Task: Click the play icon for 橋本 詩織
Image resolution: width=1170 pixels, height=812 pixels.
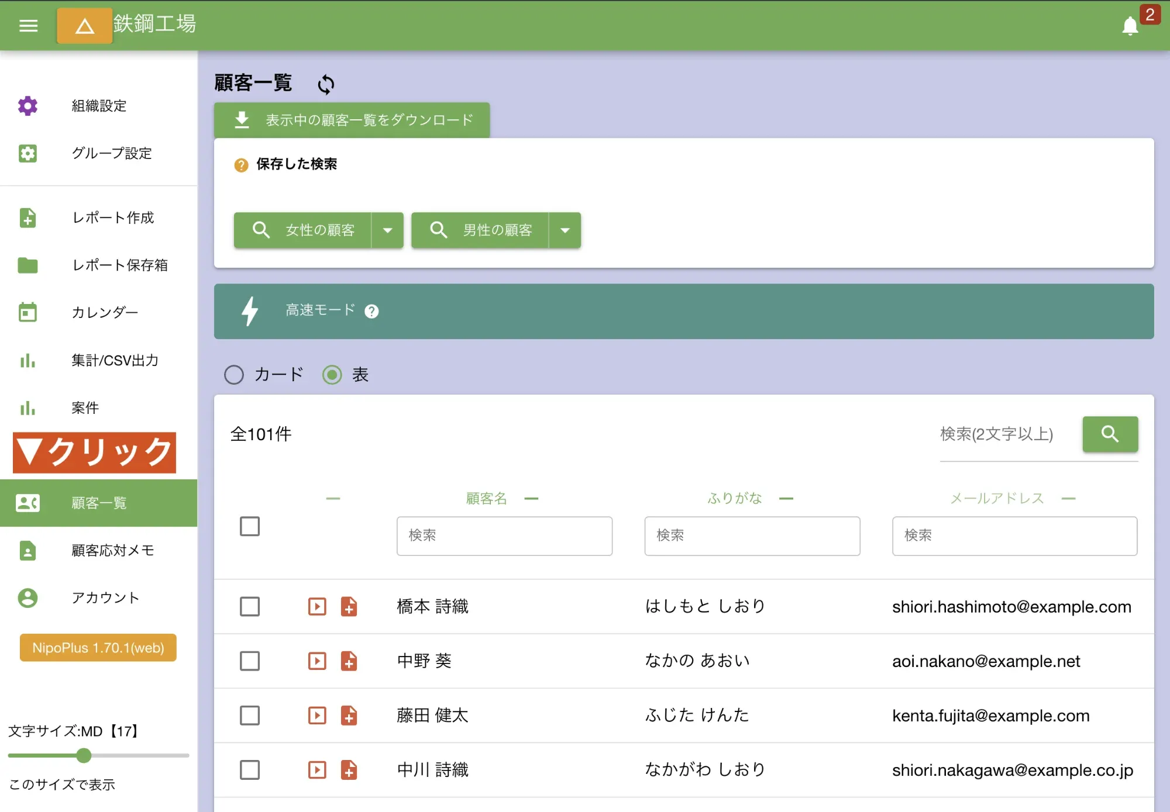Action: (317, 606)
